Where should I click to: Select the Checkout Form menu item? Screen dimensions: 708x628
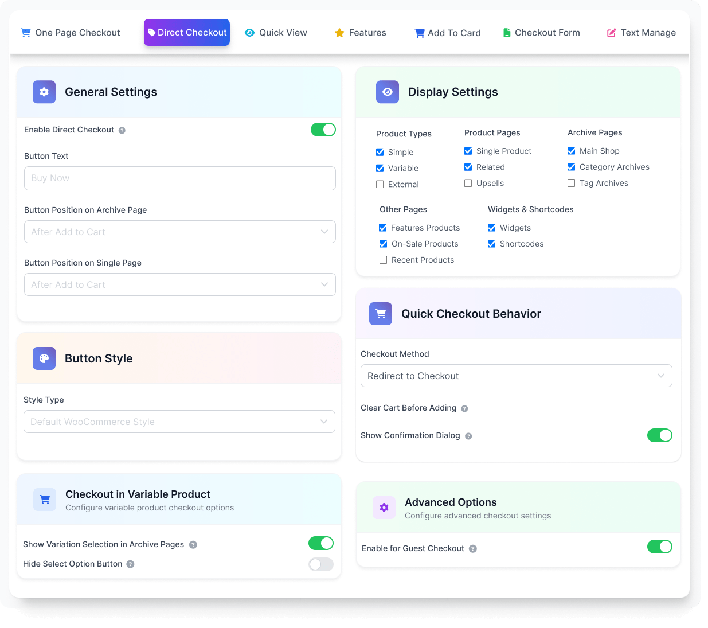coord(541,33)
